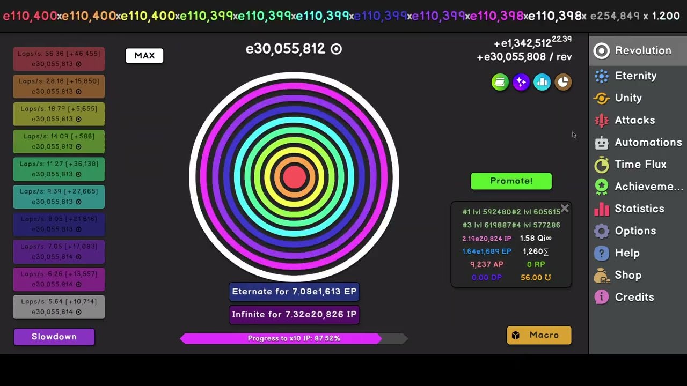Click the red center circle

[294, 177]
